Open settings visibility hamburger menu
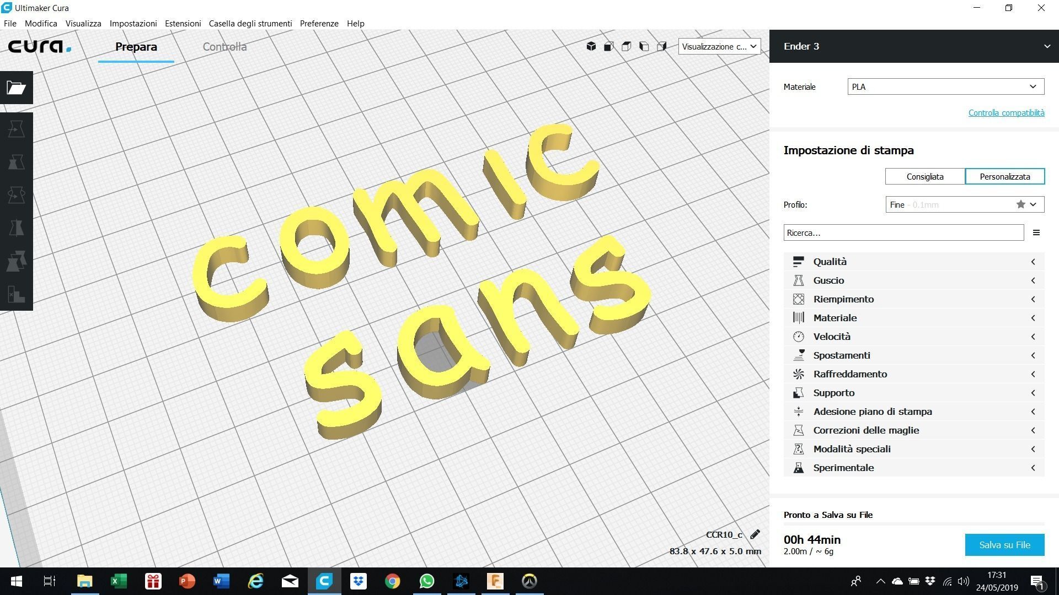 (x=1036, y=232)
